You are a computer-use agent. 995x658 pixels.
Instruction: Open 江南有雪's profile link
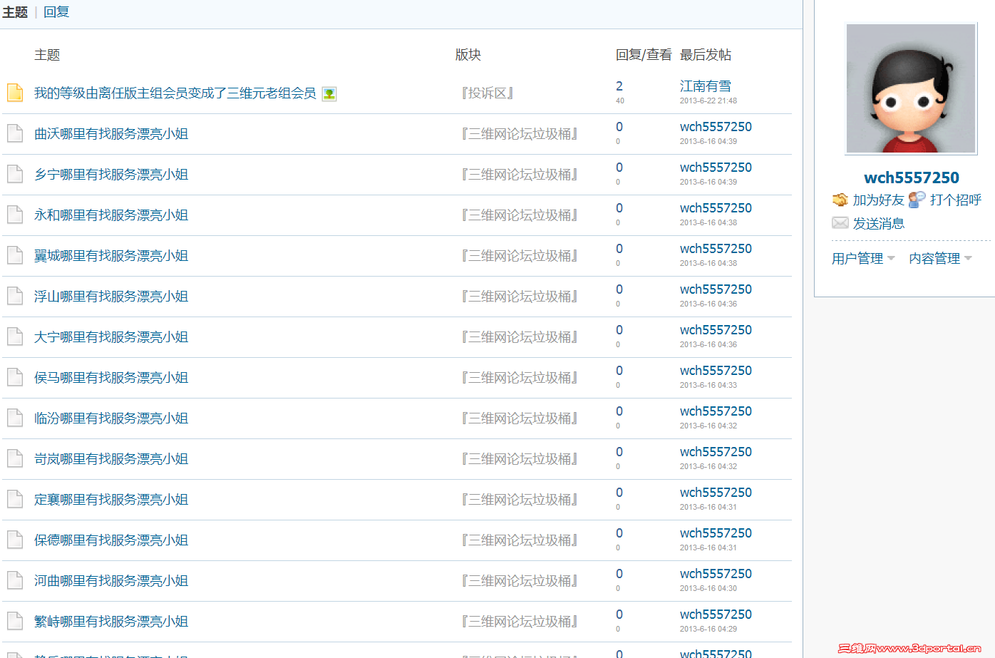tap(705, 86)
